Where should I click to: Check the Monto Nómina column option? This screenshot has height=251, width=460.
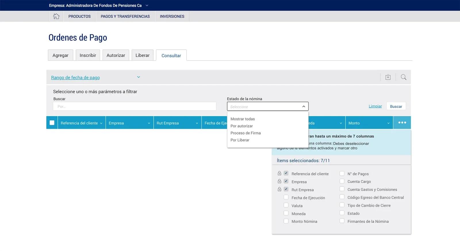pyautogui.click(x=286, y=221)
